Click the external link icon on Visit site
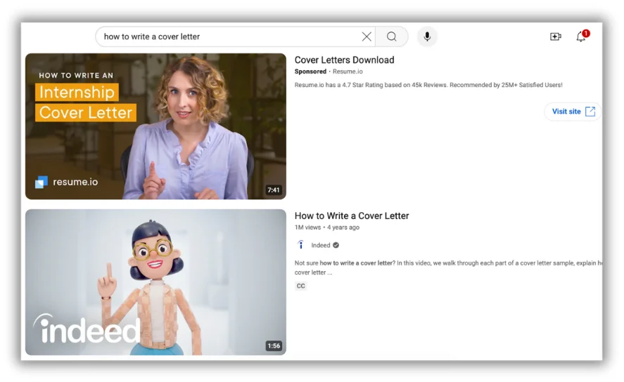Screen dimensions: 624x382 [x=590, y=112]
